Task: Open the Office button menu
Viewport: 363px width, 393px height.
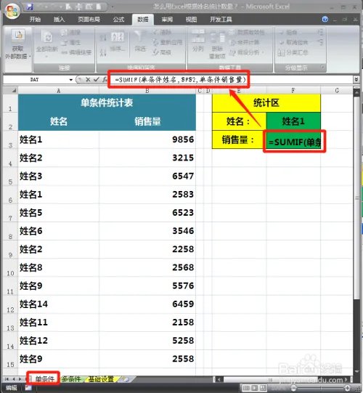Action: pos(12,11)
